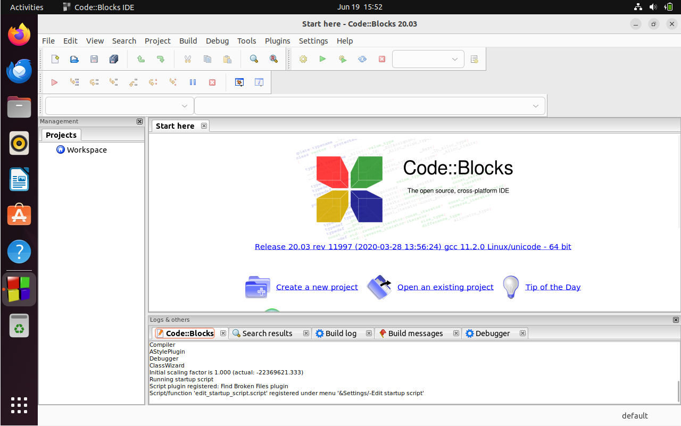
Task: Click the Run to cursor icon
Action: (x=74, y=82)
